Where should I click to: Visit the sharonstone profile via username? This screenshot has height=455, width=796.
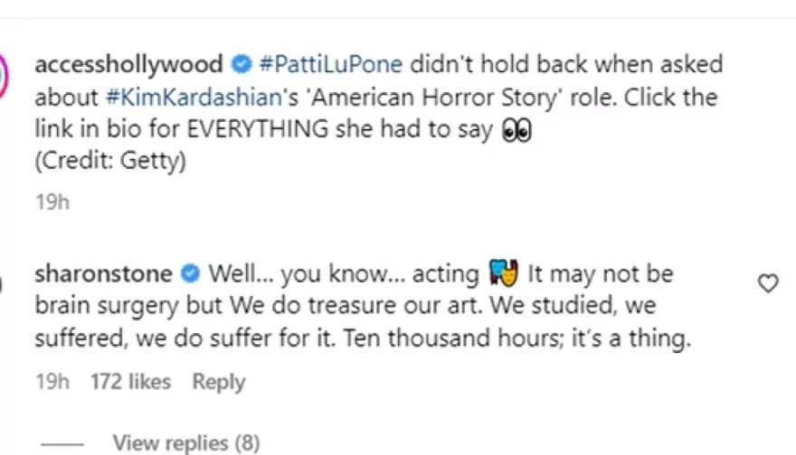tap(103, 273)
